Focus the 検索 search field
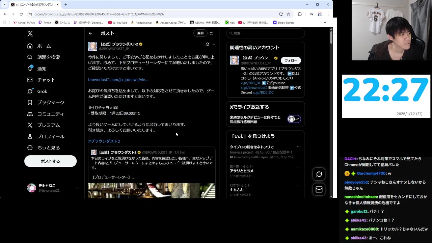This screenshot has width=432, height=243. (x=265, y=33)
